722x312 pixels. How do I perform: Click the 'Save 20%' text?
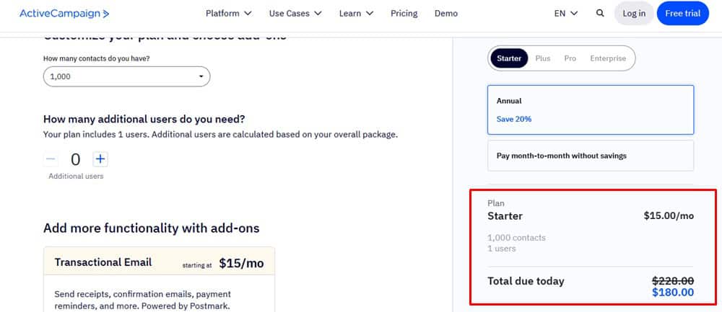pyautogui.click(x=514, y=119)
